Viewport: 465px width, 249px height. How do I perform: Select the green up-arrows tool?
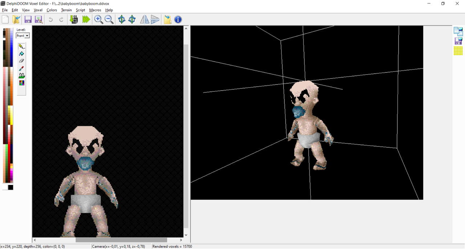[x=21, y=76]
